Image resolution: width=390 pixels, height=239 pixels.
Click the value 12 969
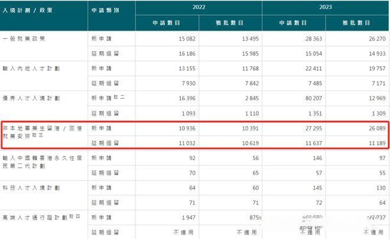377,99
